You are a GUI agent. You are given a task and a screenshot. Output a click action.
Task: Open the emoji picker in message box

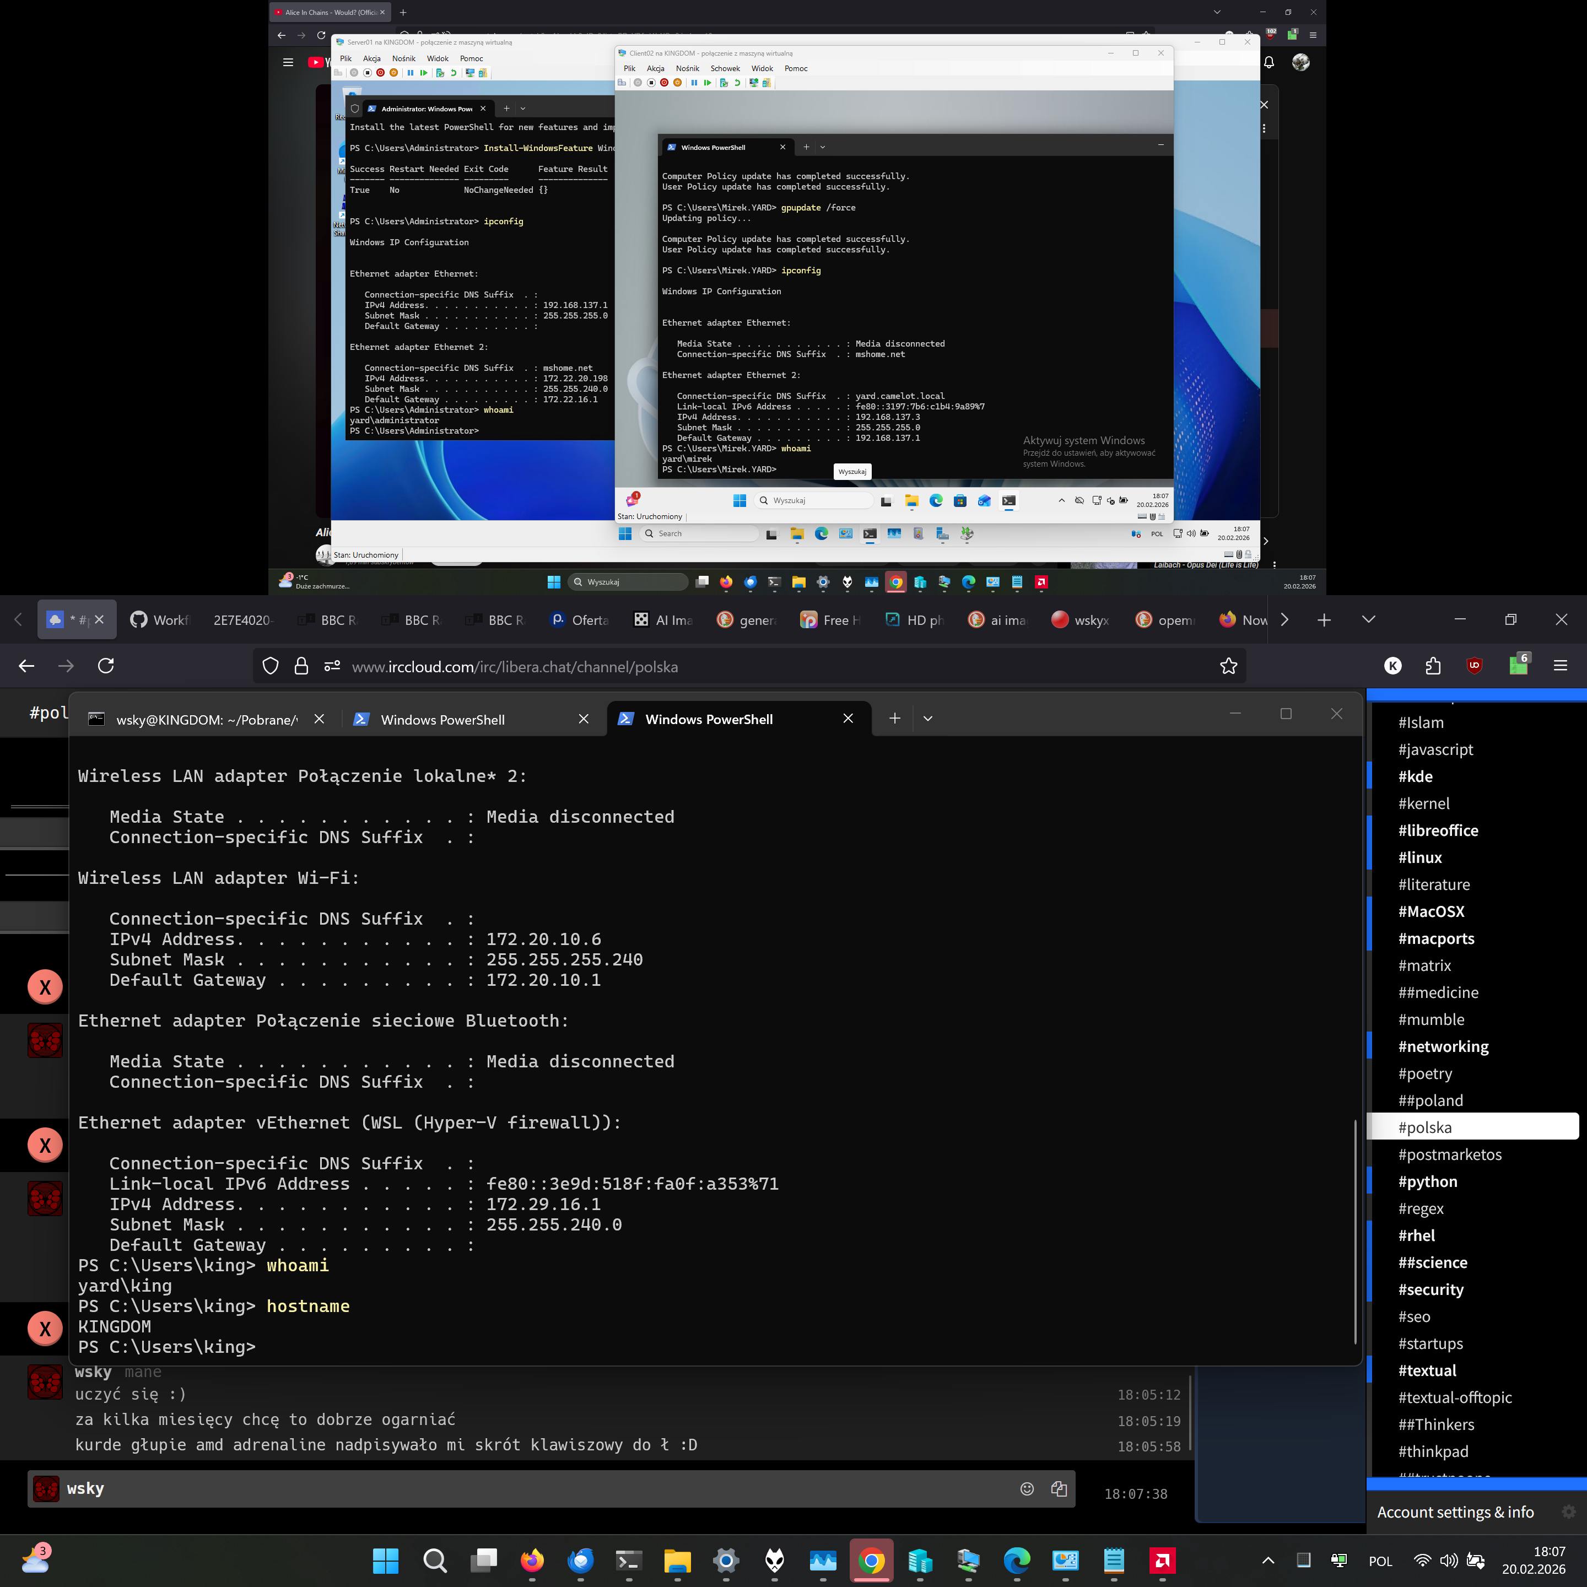1027,1488
